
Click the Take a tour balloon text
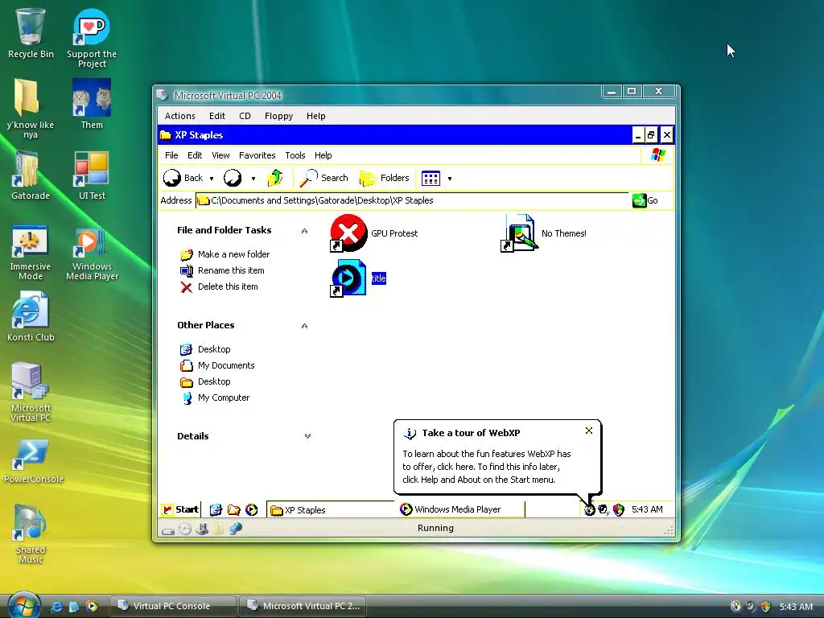486,467
